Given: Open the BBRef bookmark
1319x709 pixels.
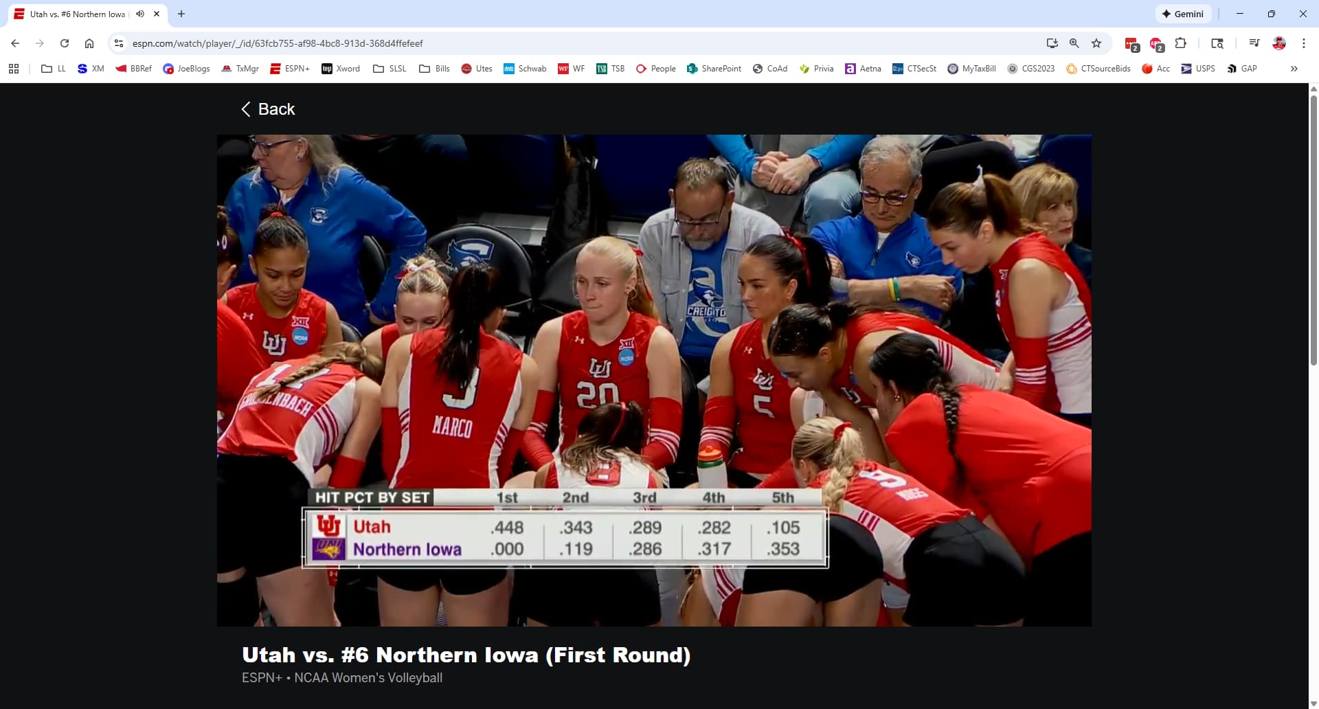Looking at the screenshot, I should pos(134,69).
